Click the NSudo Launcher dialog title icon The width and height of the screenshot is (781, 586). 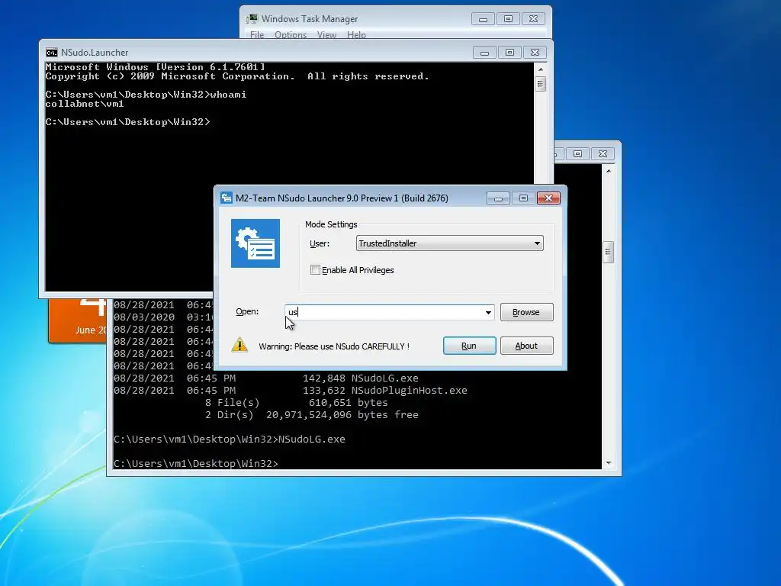click(x=227, y=198)
